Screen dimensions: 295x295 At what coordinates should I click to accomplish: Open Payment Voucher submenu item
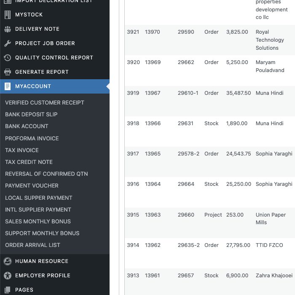coord(32,185)
